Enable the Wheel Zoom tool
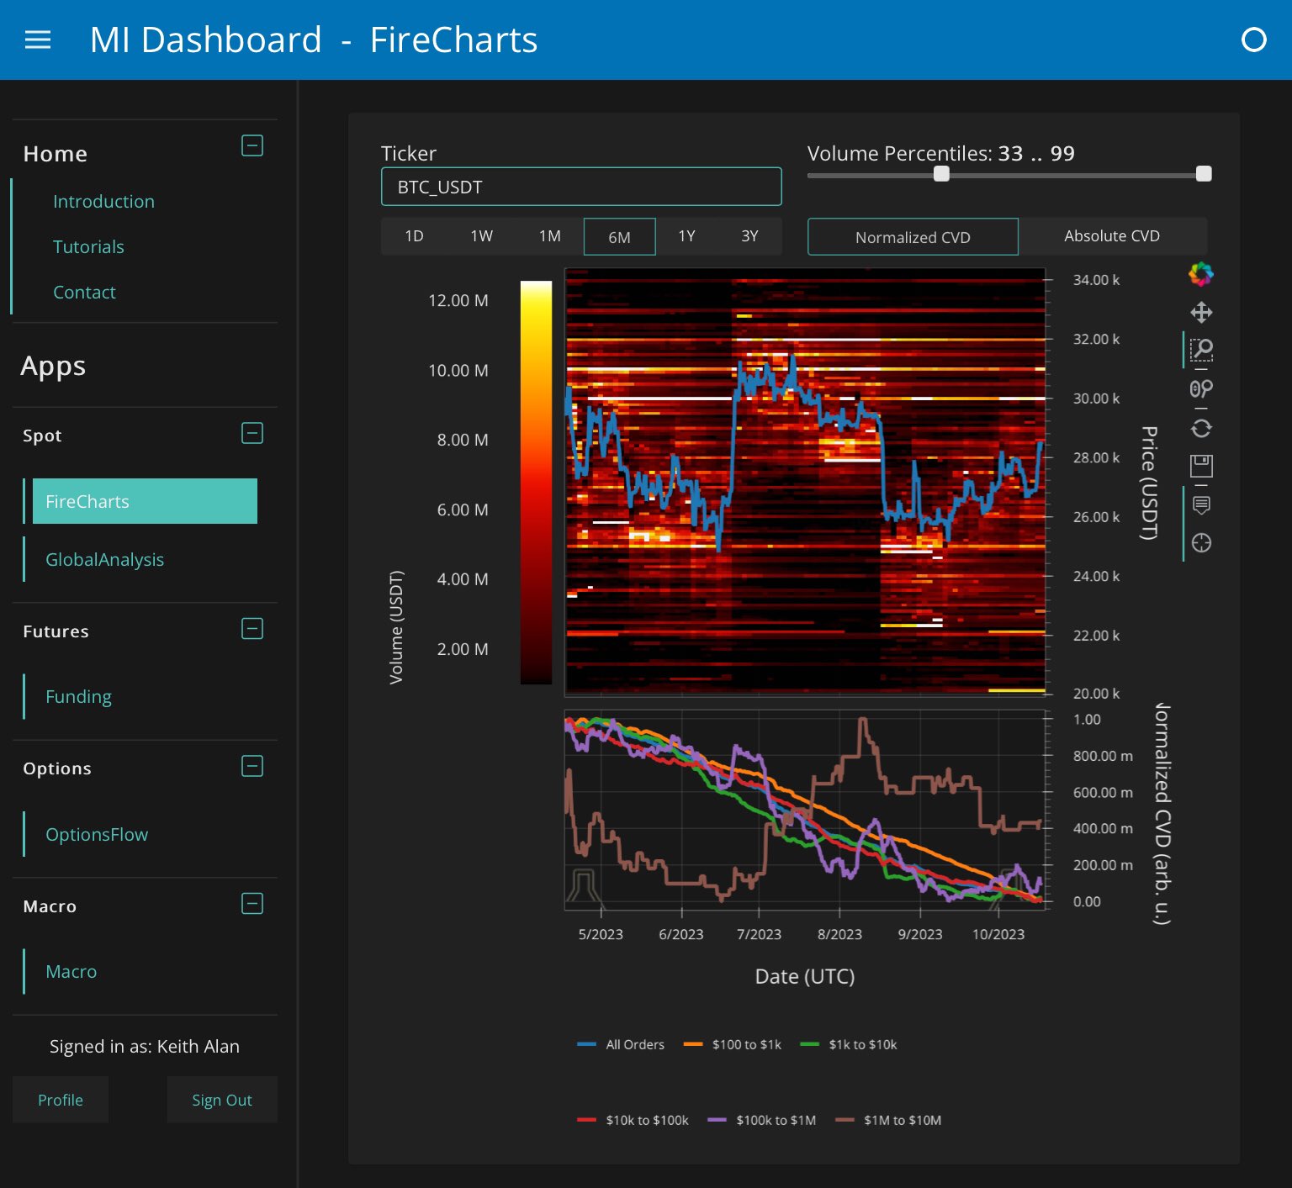The width and height of the screenshot is (1292, 1188). 1201,388
